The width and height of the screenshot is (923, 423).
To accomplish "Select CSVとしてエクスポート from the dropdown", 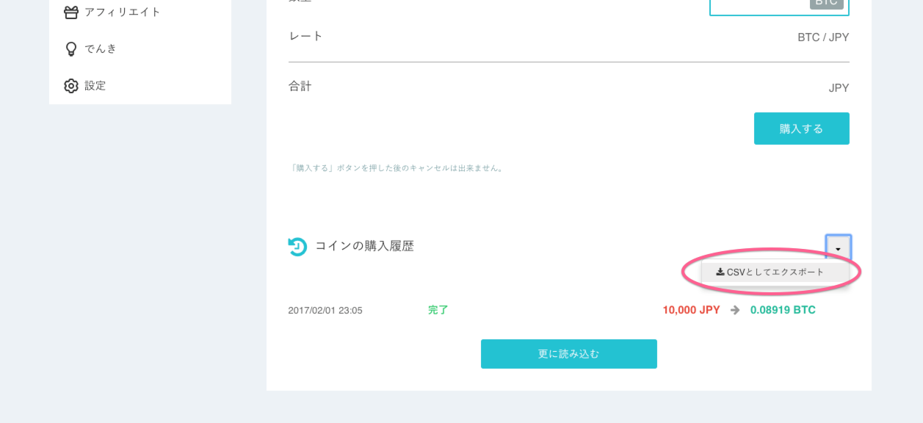I will tap(775, 272).
